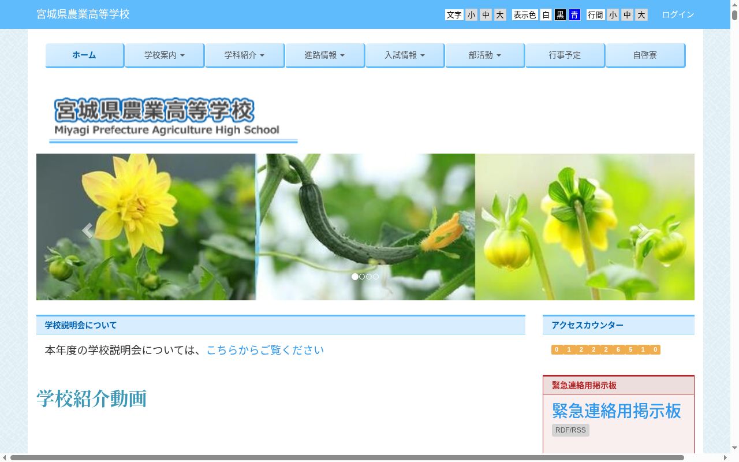739x462 pixels.
Task: Set line spacing to medium (行間 中)
Action: tap(627, 15)
